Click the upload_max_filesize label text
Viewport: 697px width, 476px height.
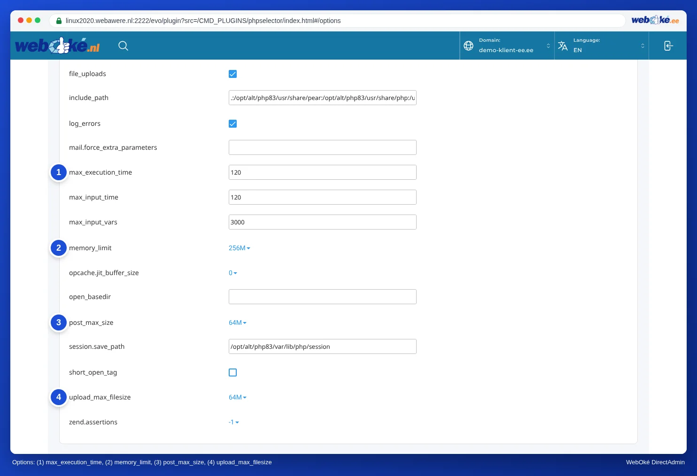pyautogui.click(x=100, y=397)
